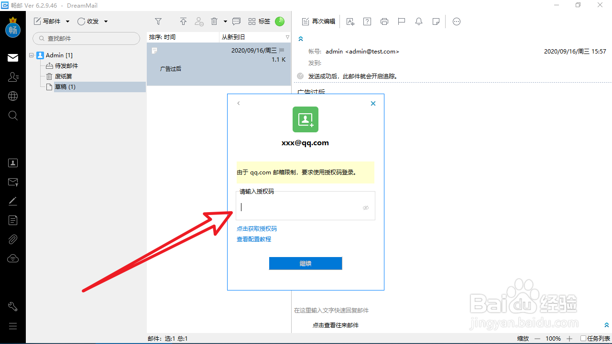This screenshot has width=612, height=344.
Task: Click the upload arrow toolbar icon
Action: pyautogui.click(x=183, y=21)
